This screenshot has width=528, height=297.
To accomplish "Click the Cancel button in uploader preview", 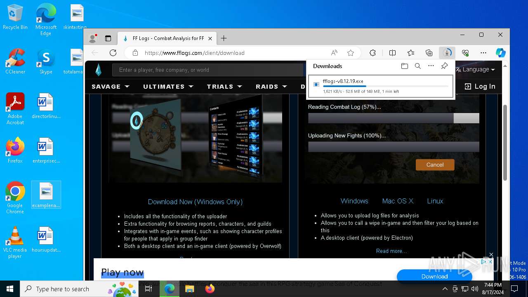I will click(435, 165).
